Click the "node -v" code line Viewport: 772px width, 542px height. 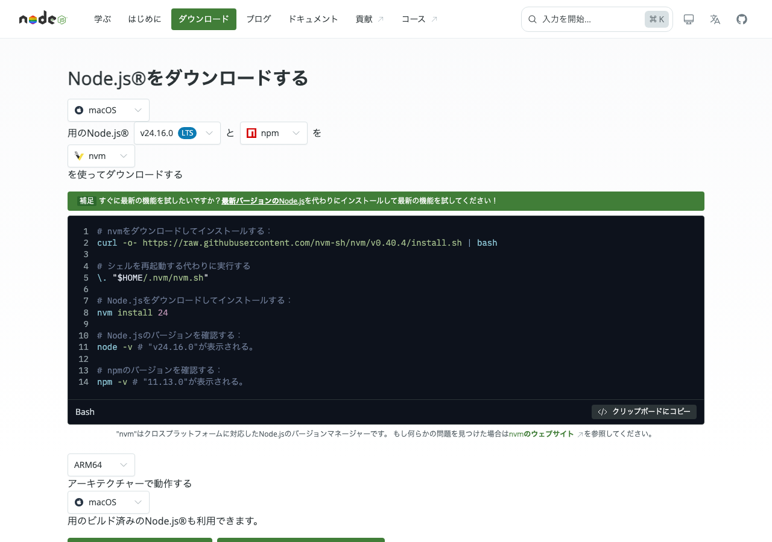tap(176, 347)
